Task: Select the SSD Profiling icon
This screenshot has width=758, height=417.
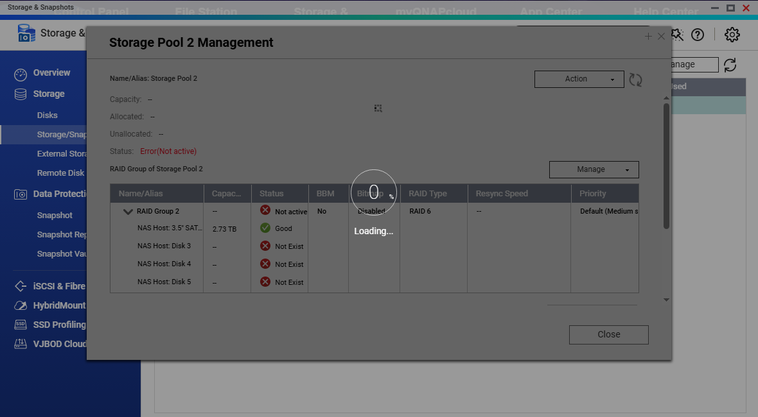Action: tap(21, 325)
